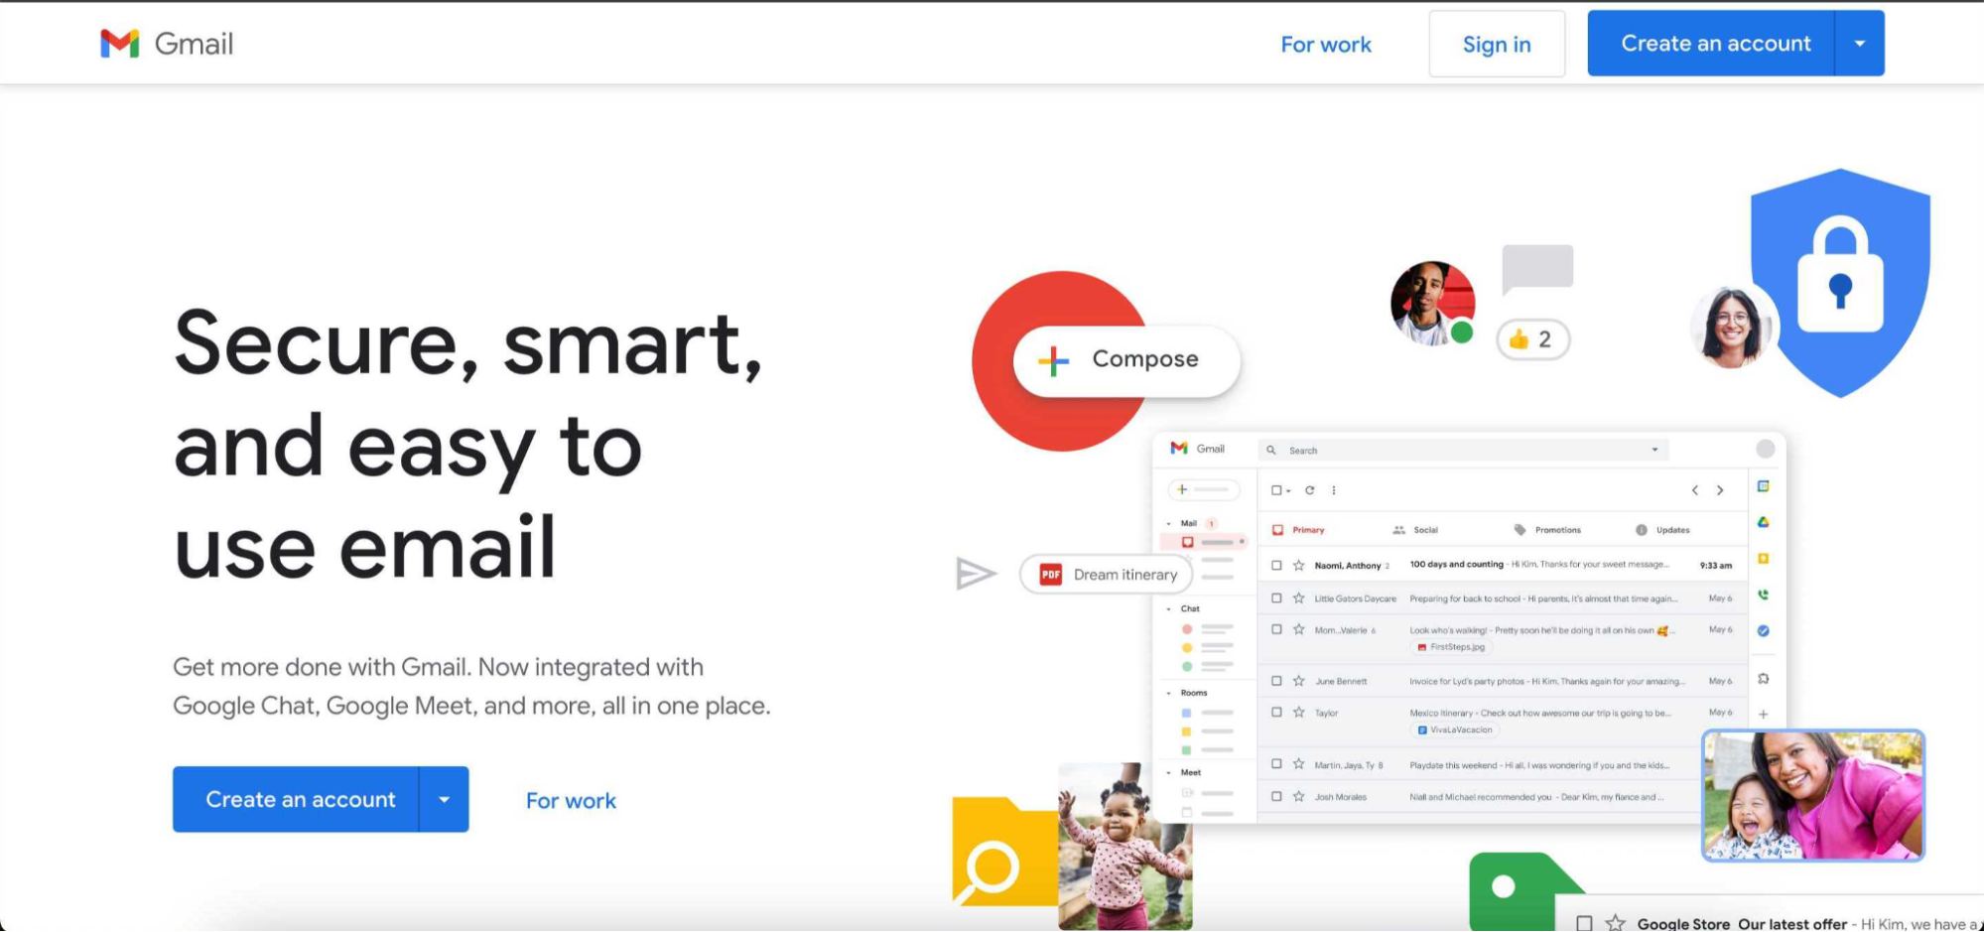
Task: Expand the search options dropdown in the mockup
Action: coord(1654,450)
